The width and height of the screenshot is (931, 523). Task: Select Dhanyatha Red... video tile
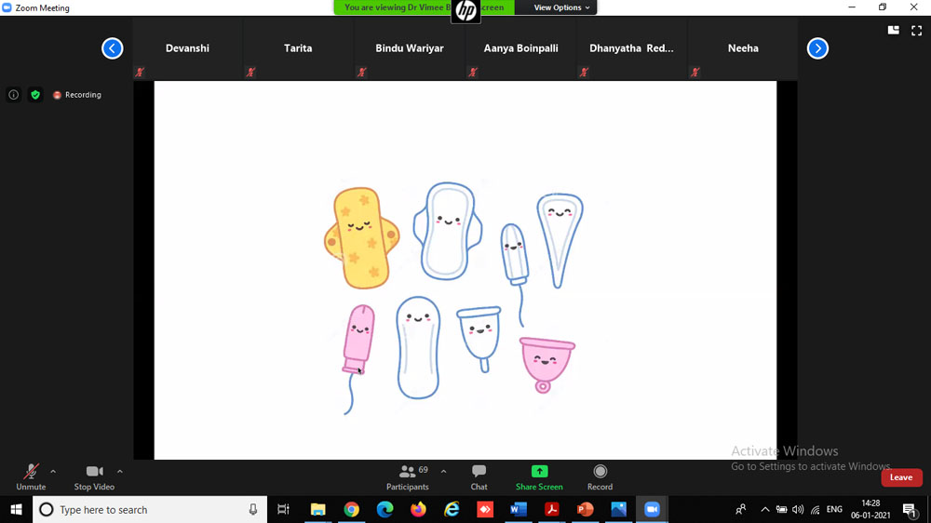pos(632,48)
